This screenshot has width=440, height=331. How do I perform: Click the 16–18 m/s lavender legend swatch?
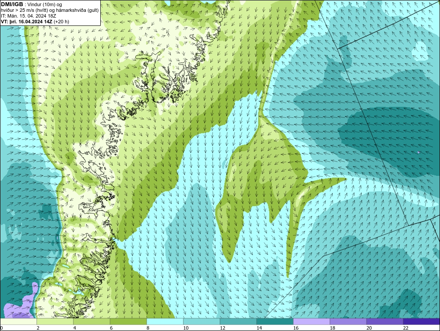[312, 321]
